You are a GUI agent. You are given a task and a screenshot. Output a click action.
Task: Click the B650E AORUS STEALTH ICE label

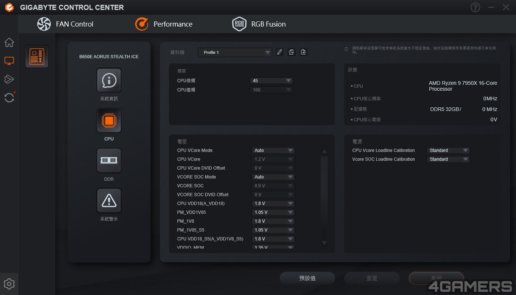point(109,57)
